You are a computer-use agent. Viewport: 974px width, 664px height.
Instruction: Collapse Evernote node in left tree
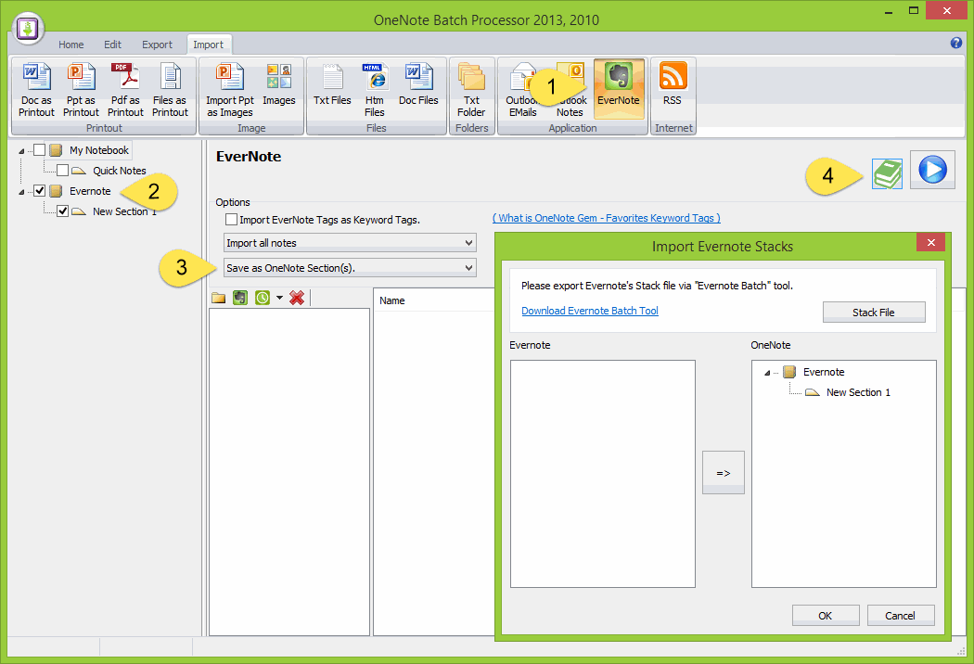pyautogui.click(x=21, y=192)
